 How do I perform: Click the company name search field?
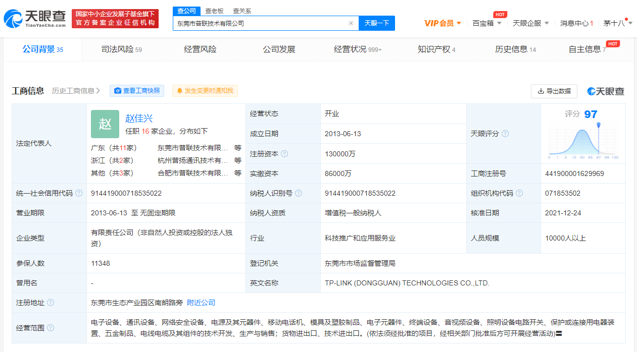point(260,23)
